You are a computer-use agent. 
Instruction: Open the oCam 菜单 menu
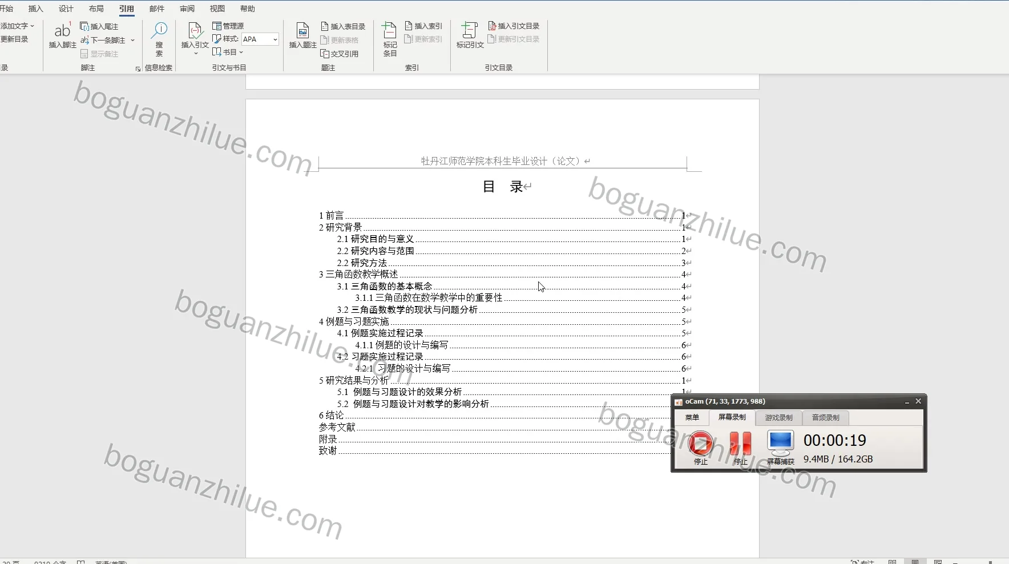pyautogui.click(x=692, y=417)
